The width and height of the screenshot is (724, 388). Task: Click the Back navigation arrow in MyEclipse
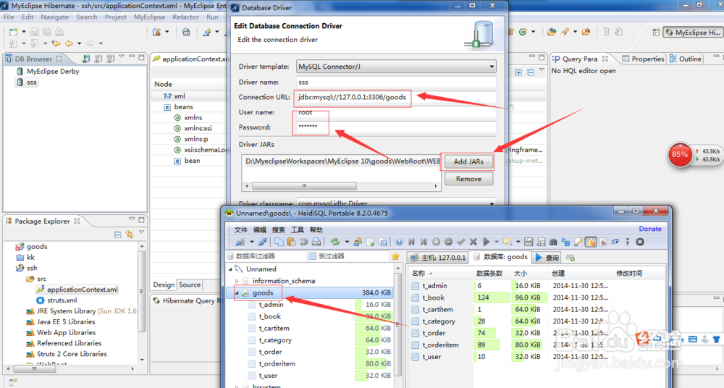click(69, 43)
